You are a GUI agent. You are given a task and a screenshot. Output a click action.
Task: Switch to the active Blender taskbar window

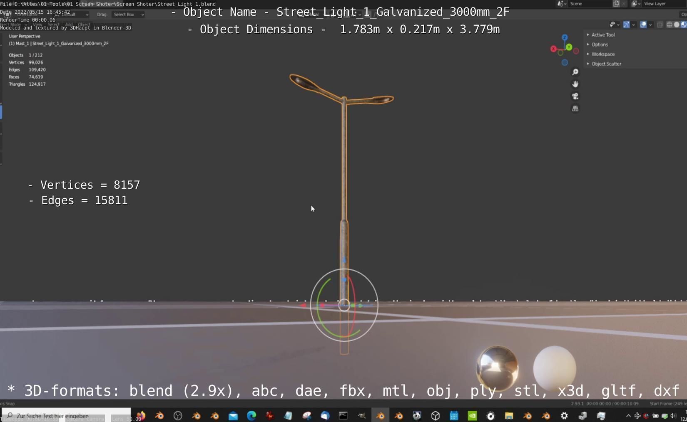[380, 415]
